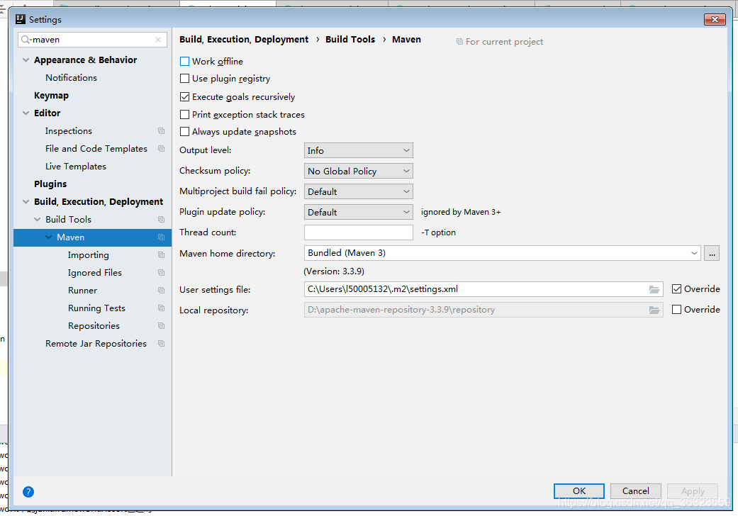Click OK button
Screen dimensions: 738x516
click(579, 491)
